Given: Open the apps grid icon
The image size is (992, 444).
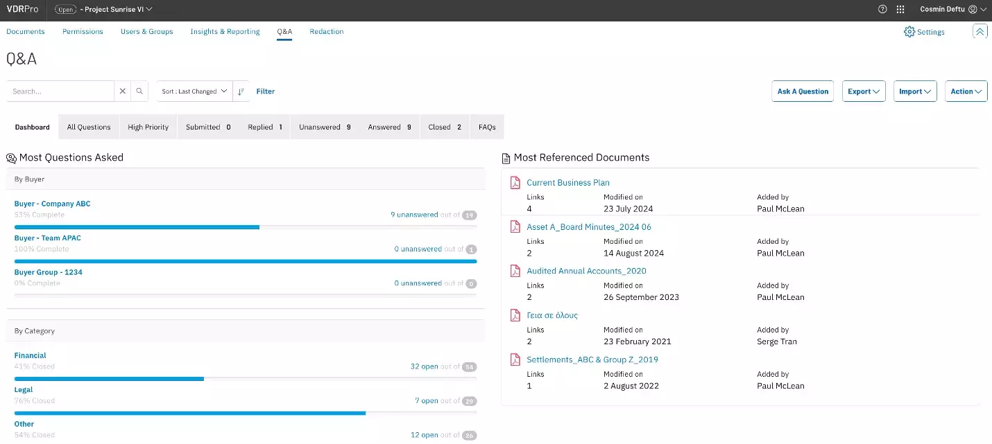Looking at the screenshot, I should tap(900, 10).
